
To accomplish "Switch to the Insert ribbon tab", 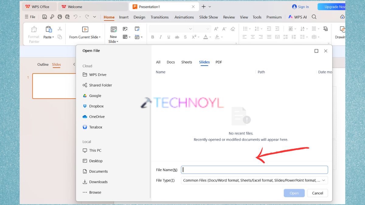I will 124,17.
